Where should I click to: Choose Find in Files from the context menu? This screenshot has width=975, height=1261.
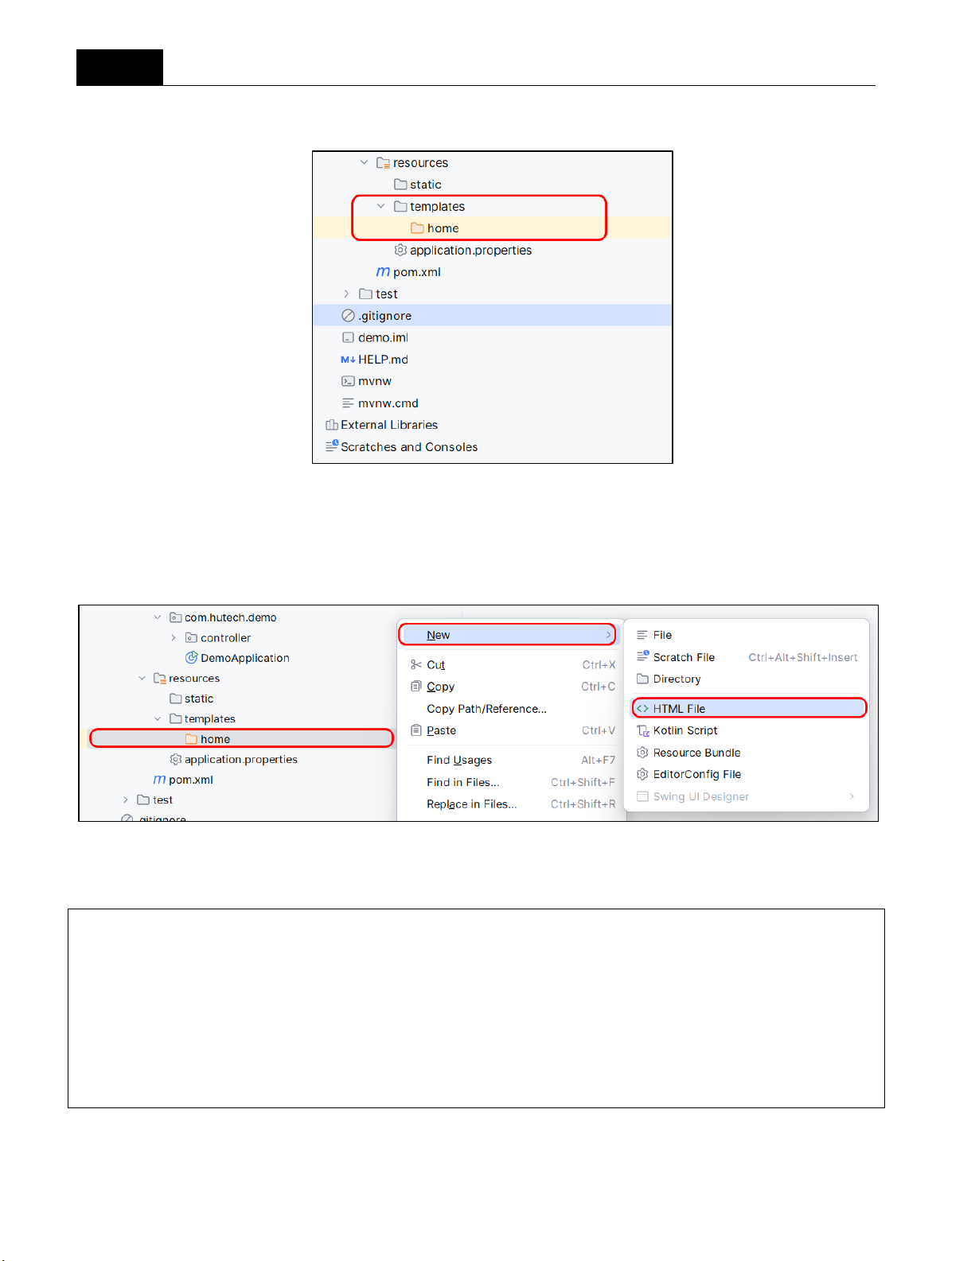(x=462, y=782)
